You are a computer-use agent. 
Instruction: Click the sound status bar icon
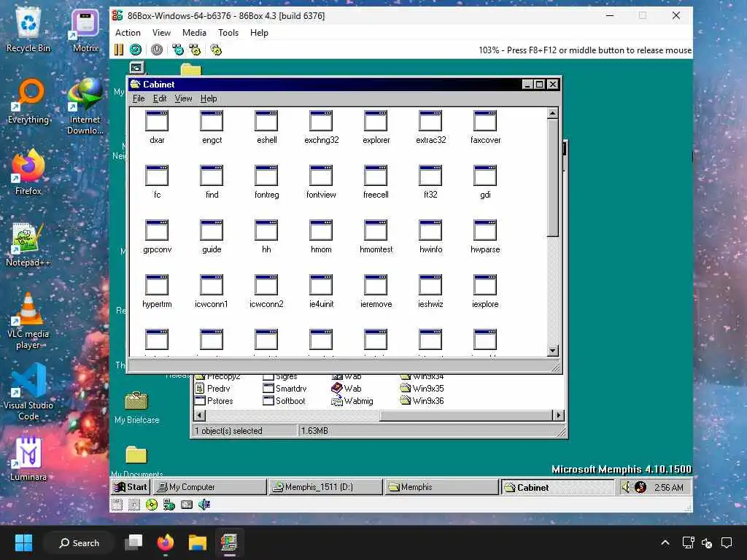tap(204, 505)
